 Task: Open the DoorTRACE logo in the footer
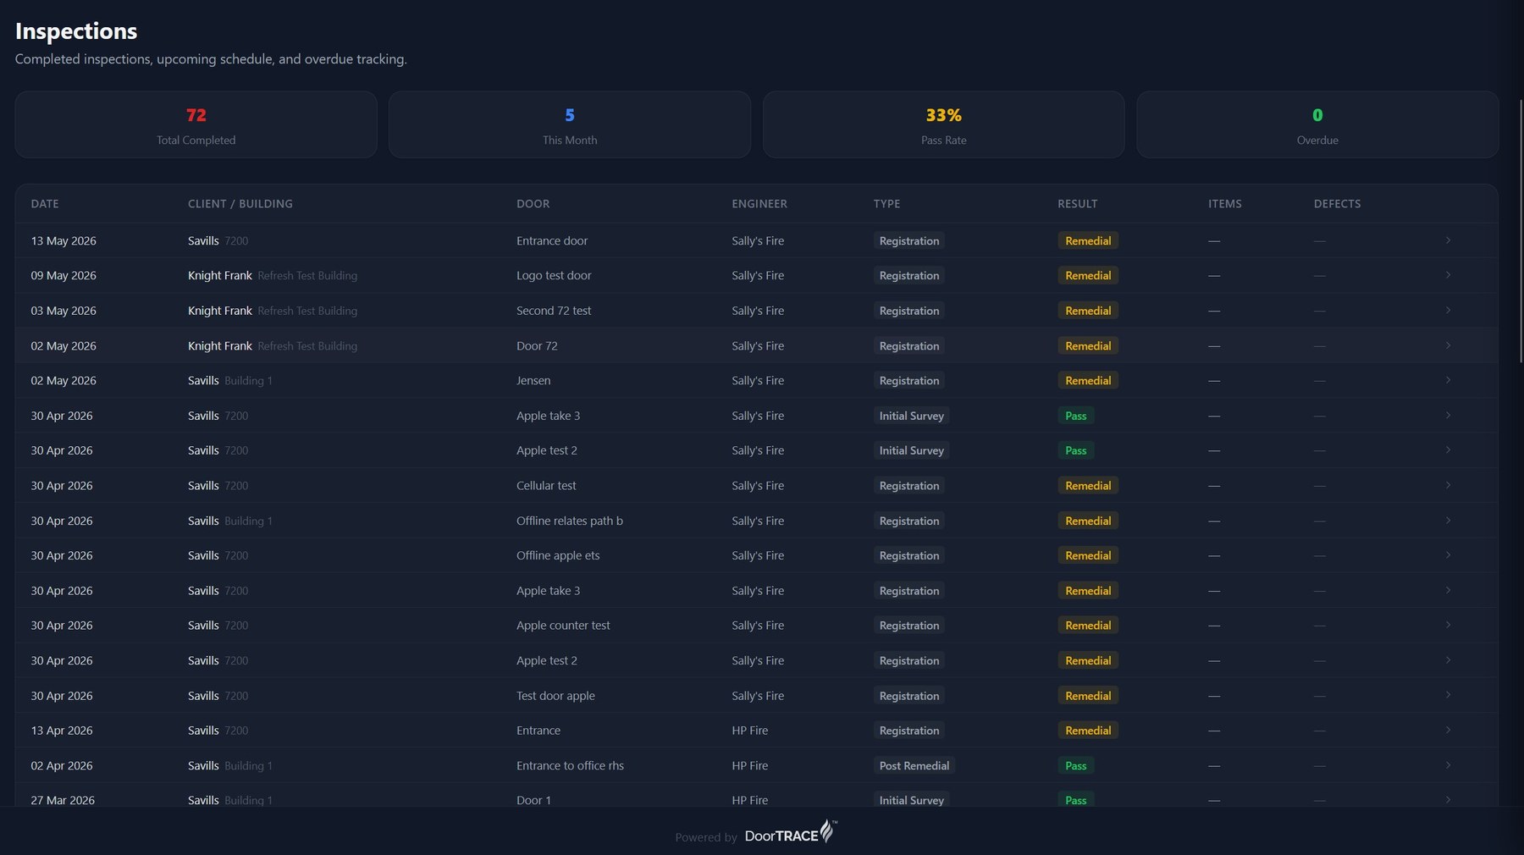coord(791,833)
